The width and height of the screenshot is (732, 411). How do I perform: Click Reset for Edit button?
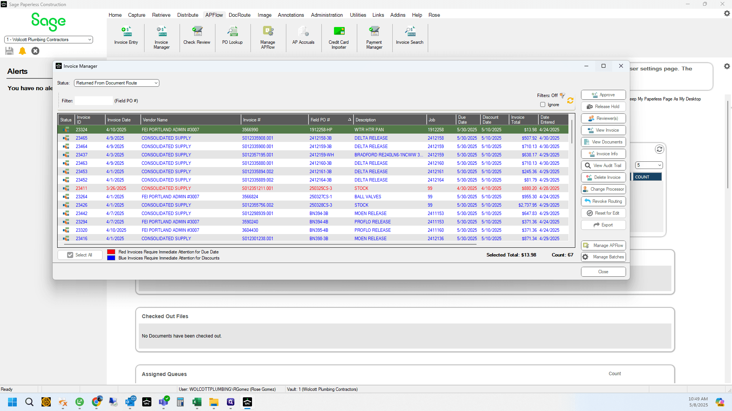point(604,213)
